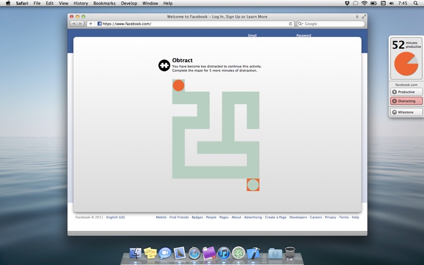Click the productive time pie chart
Viewport: 424px width, 265px height.
(406, 64)
